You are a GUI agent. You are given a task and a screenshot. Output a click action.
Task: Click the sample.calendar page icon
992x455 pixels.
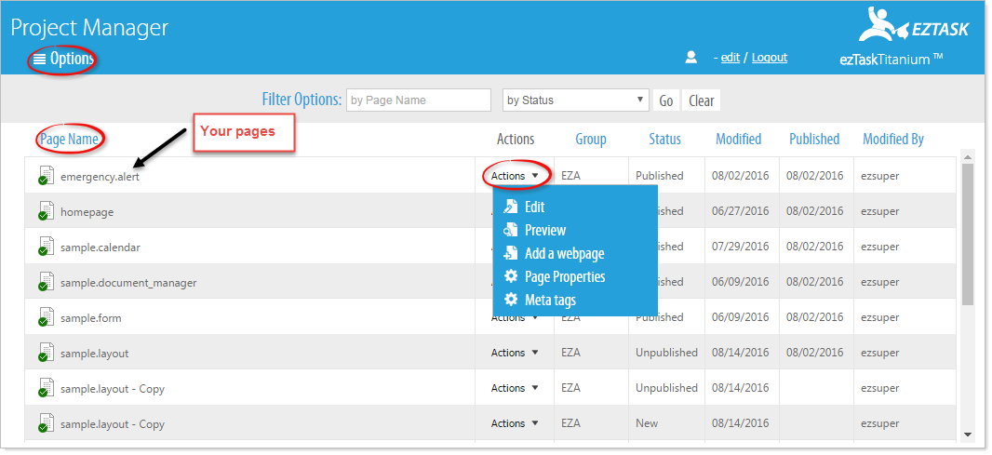[x=46, y=247]
